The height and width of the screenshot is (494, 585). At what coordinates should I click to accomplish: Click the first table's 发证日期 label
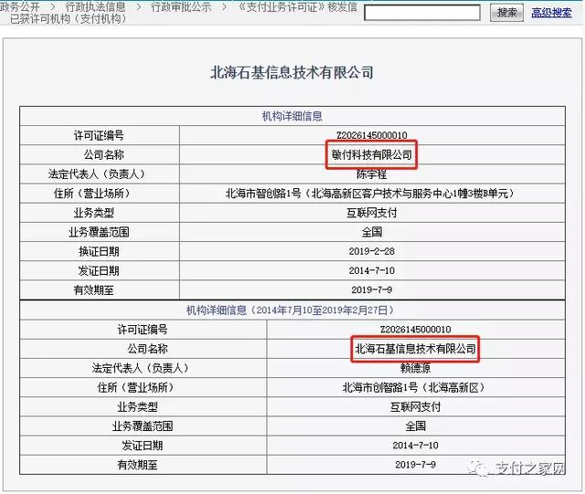(99, 270)
